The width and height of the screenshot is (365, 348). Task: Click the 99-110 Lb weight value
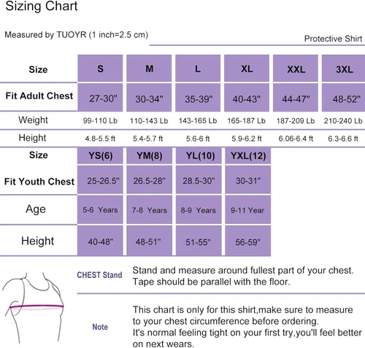point(100,120)
